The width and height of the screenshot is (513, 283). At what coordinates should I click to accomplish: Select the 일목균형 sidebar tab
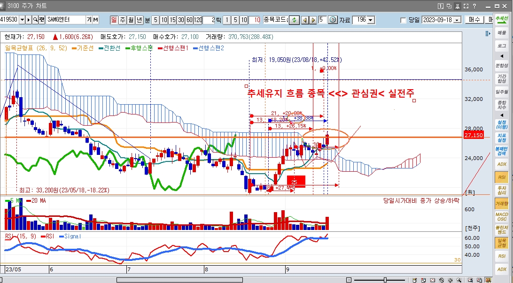point(502,243)
